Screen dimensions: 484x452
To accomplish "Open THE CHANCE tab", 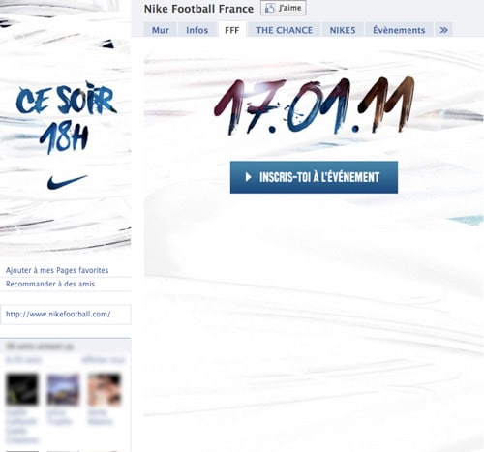I will pyautogui.click(x=284, y=30).
